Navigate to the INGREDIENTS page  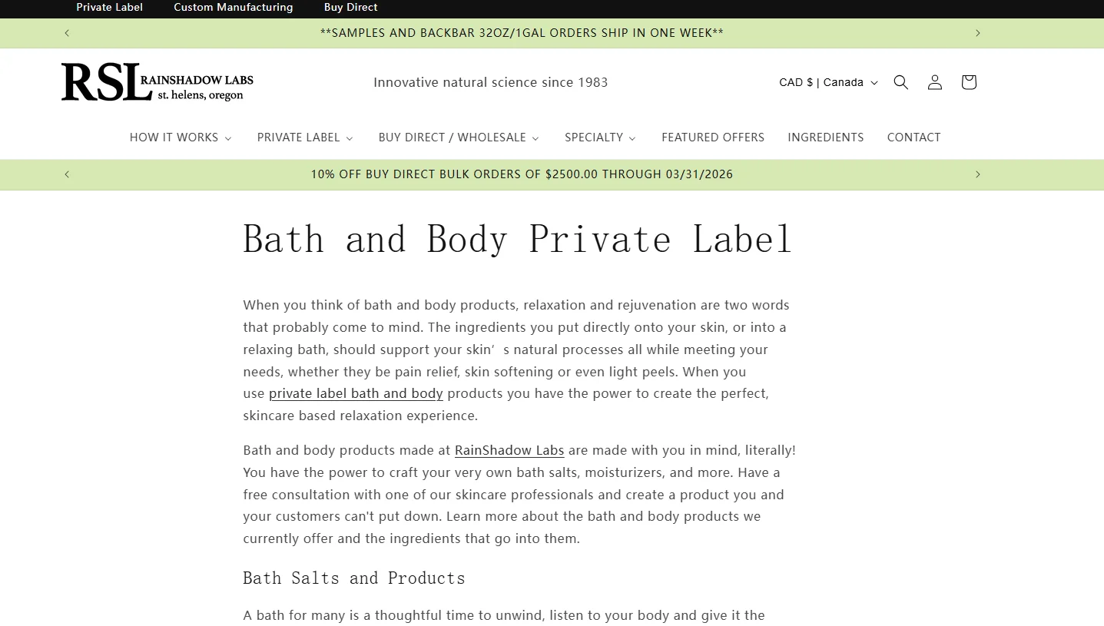[825, 137]
